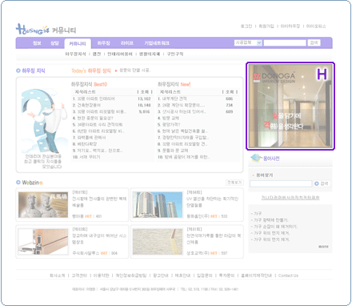
Task: Open the terracotta warriors webzine thumbnail
Action: pos(43,205)
